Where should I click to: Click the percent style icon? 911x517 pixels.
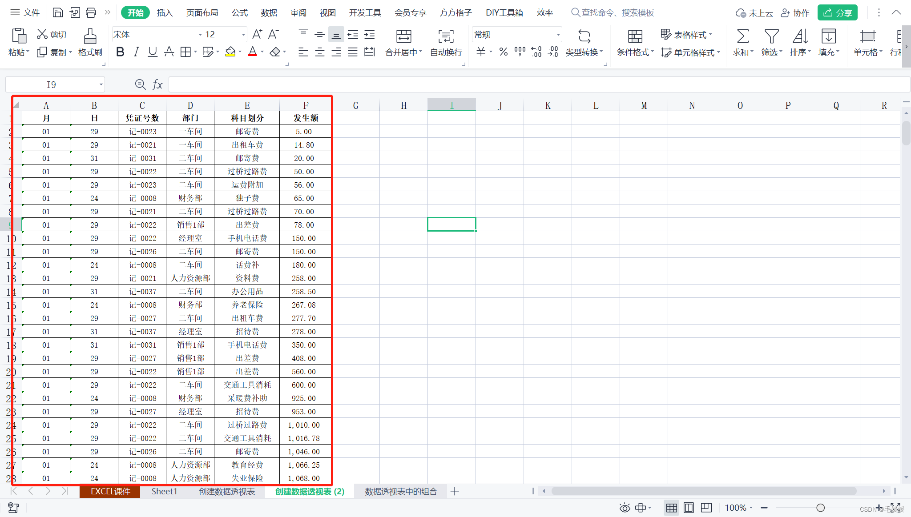(x=503, y=52)
